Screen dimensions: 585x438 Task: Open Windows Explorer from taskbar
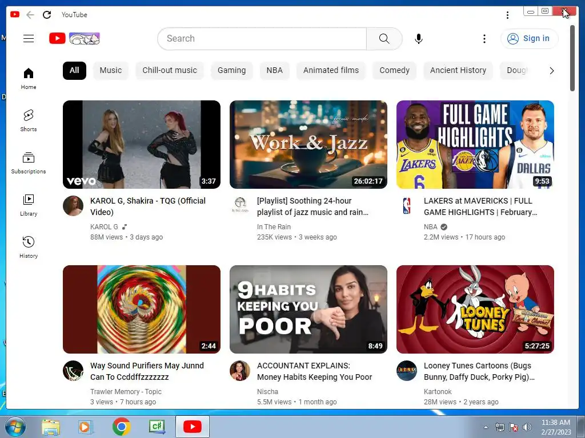(51, 427)
